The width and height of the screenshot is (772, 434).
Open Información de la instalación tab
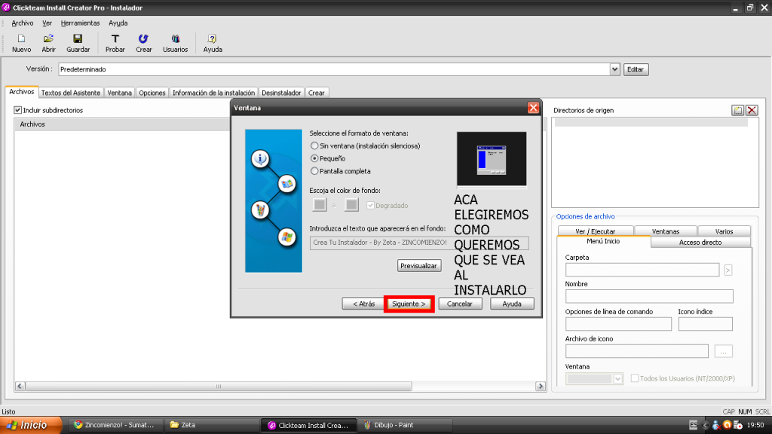coord(213,93)
